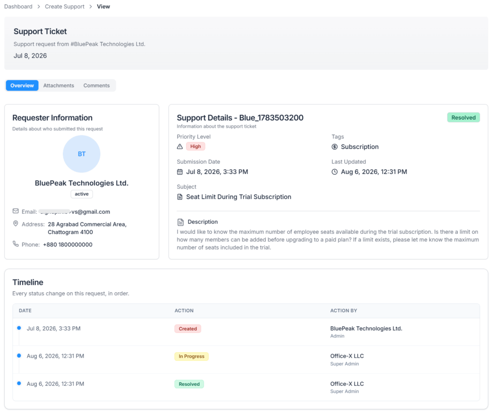Click the document icon next to Subject

180,197
